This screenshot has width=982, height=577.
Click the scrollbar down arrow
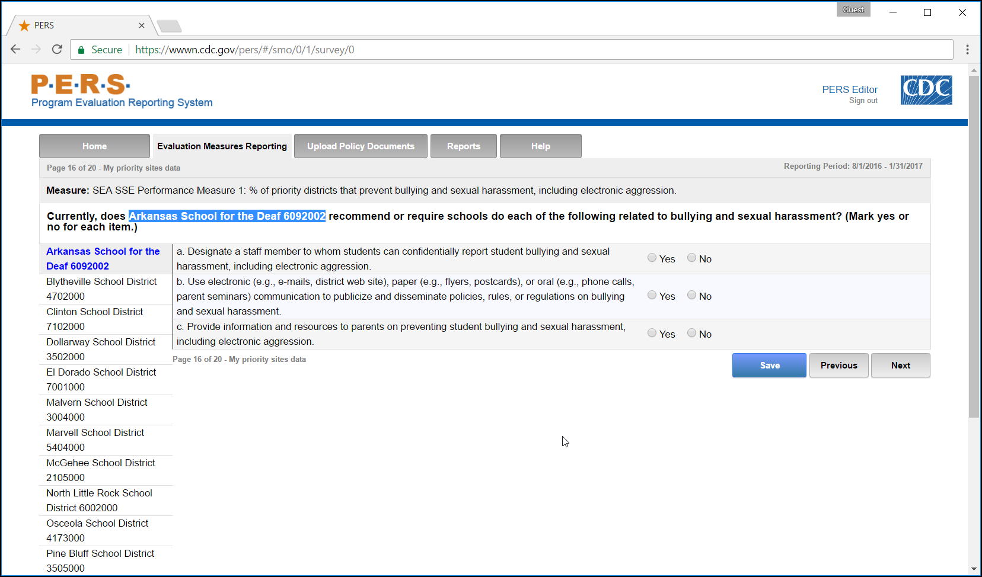(974, 569)
